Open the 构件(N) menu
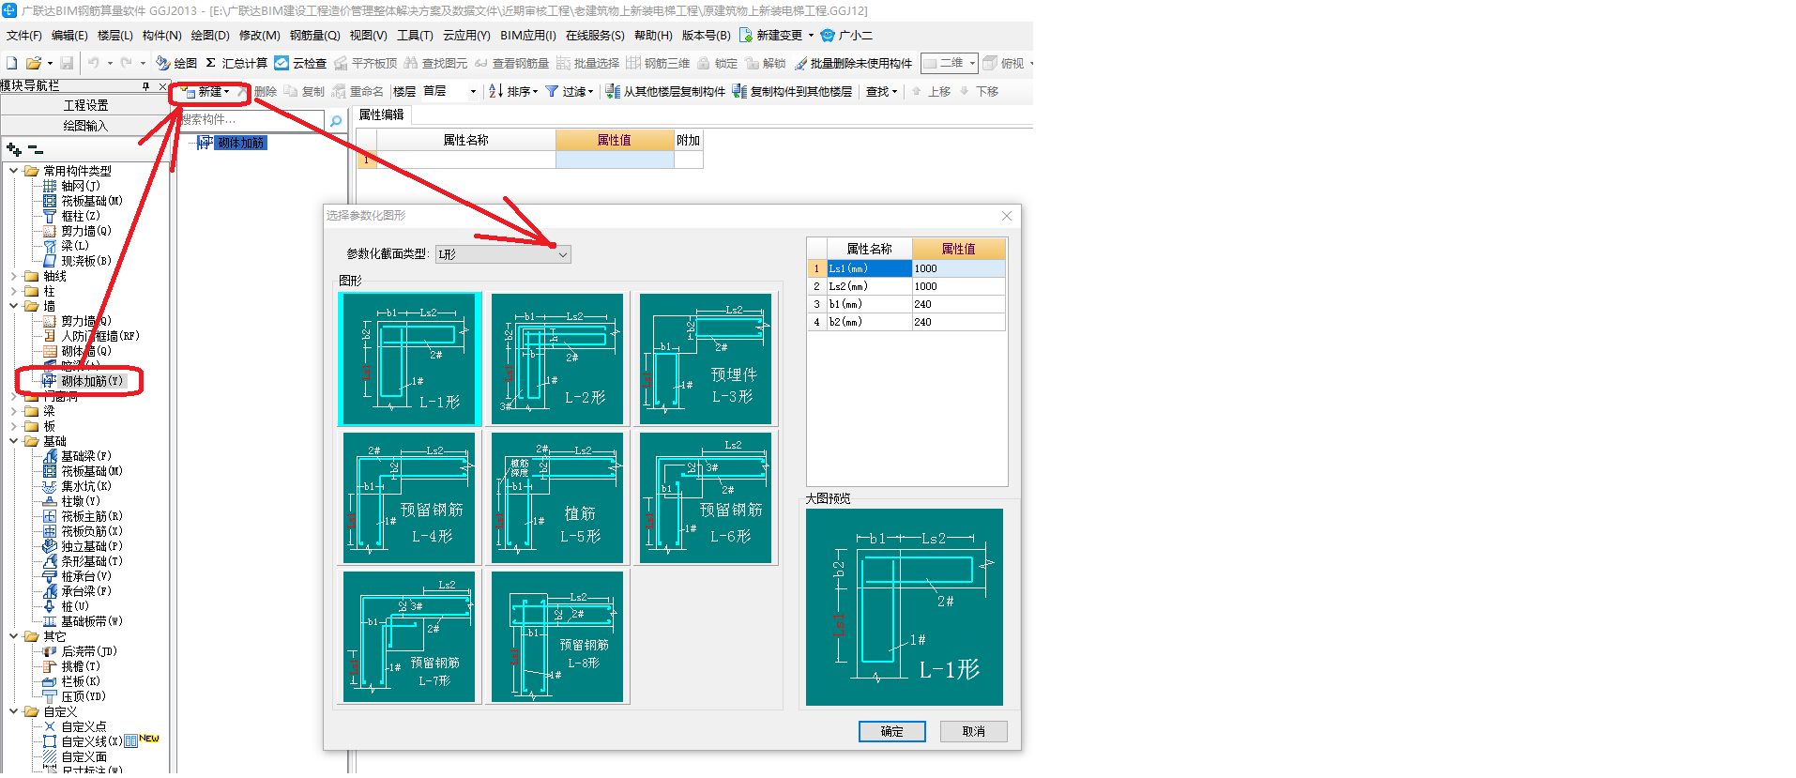 tap(161, 36)
